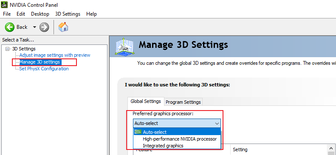Collapse the 3D Settings tree node
This screenshot has height=155, width=336.
tap(8, 49)
